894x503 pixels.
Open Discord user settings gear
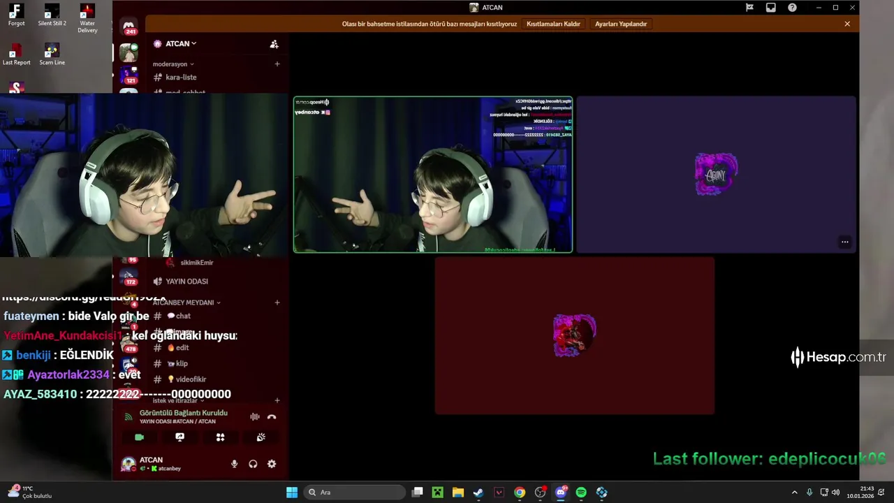(x=272, y=464)
